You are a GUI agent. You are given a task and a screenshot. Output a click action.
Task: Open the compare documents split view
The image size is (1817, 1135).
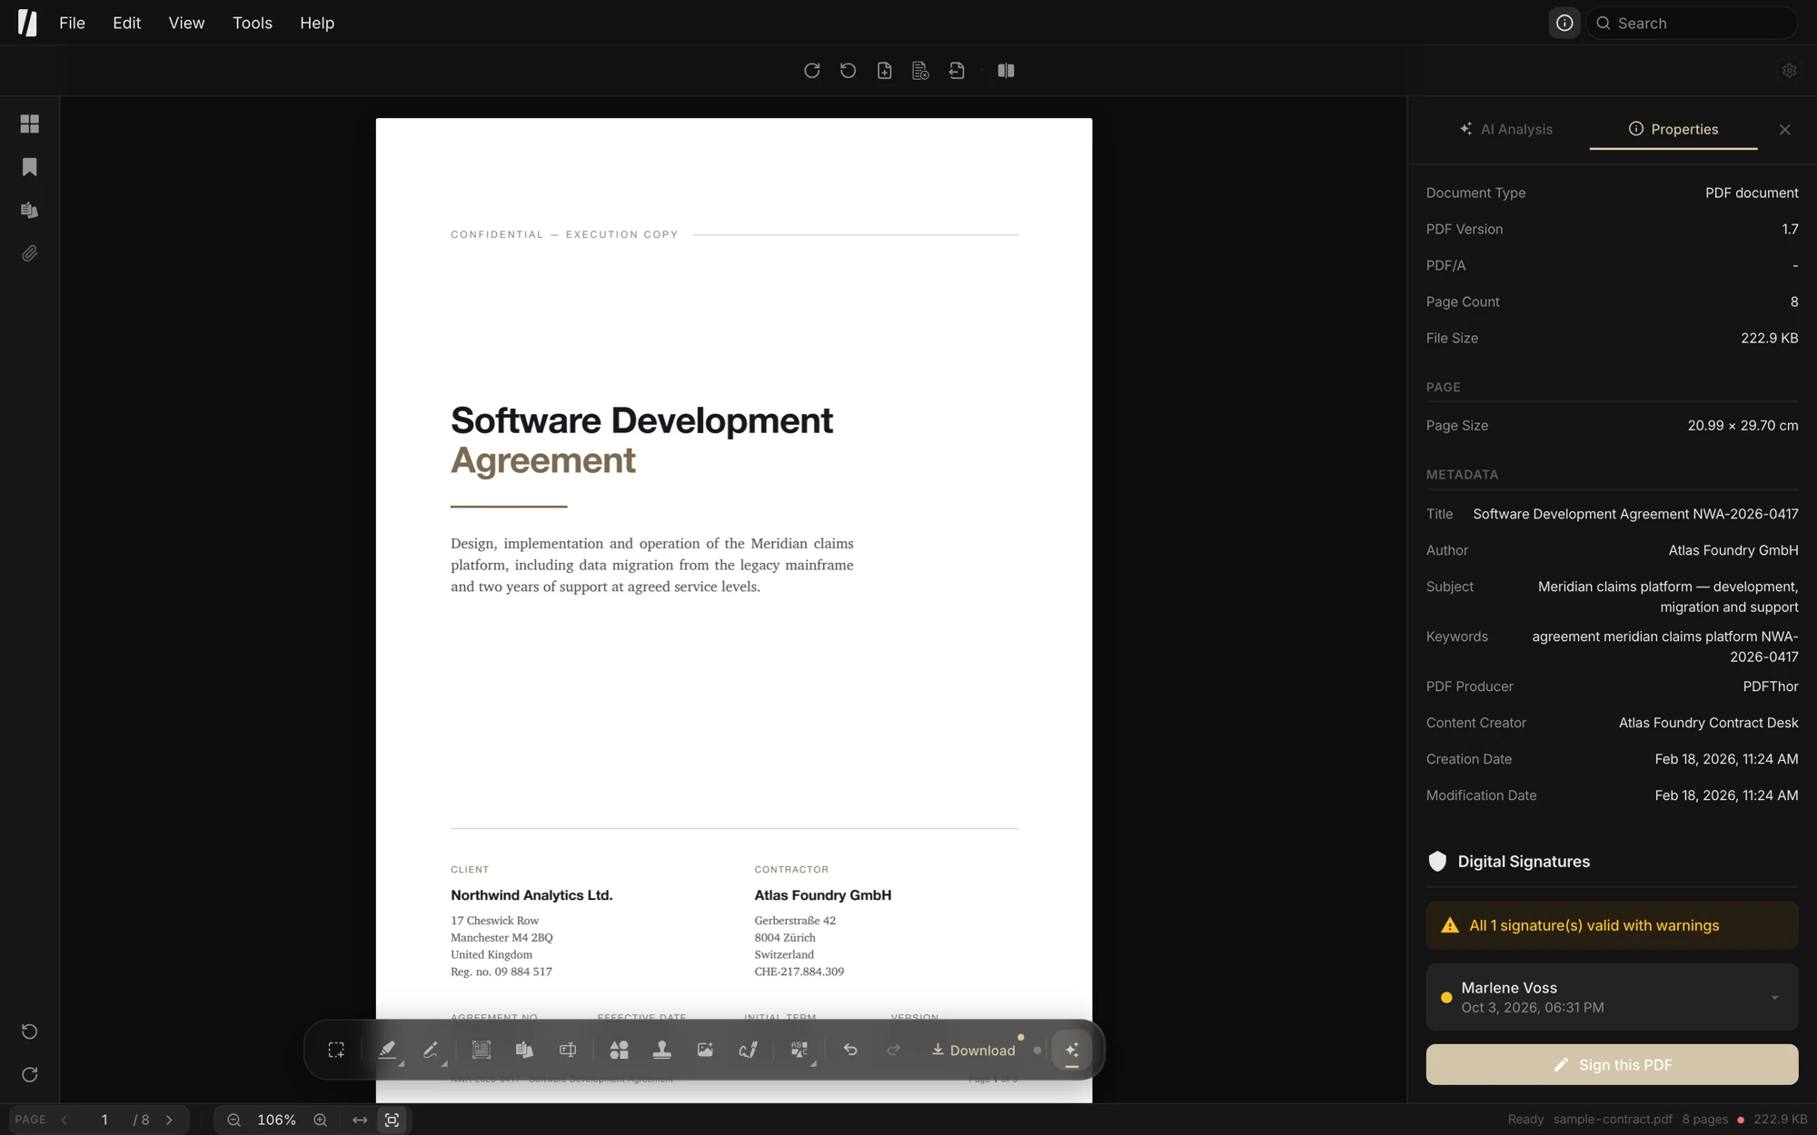pos(1006,71)
